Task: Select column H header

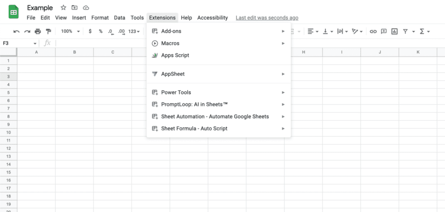Action: tap(303, 52)
